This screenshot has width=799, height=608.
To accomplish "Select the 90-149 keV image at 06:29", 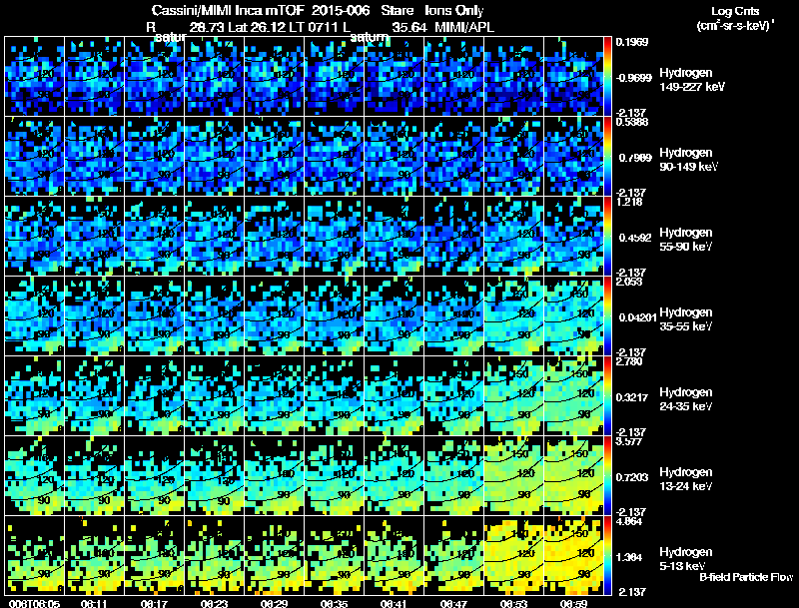I will pos(274,157).
